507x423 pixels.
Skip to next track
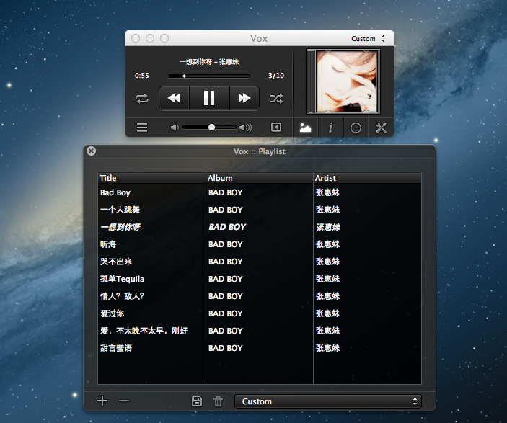pos(244,98)
